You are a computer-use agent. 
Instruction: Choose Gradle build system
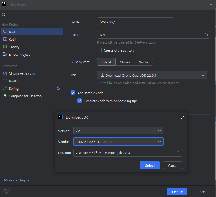[x=143, y=62]
